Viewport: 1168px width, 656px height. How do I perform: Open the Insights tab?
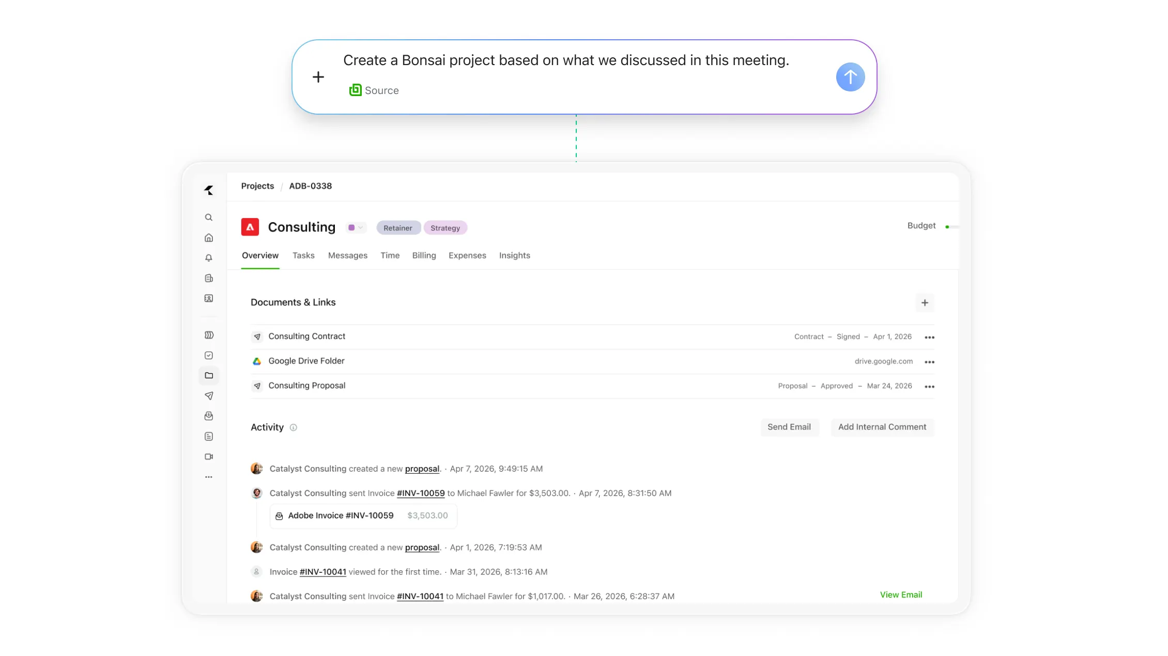[514, 255]
